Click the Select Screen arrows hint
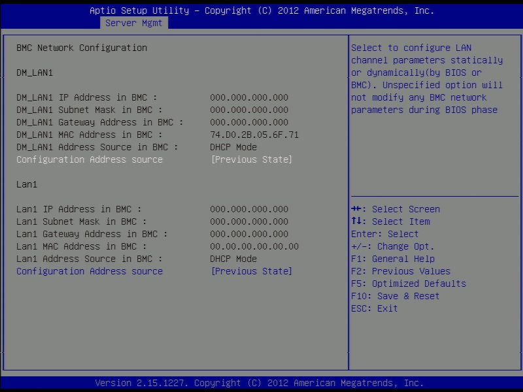Image resolution: width=523 pixels, height=392 pixels. click(x=396, y=209)
